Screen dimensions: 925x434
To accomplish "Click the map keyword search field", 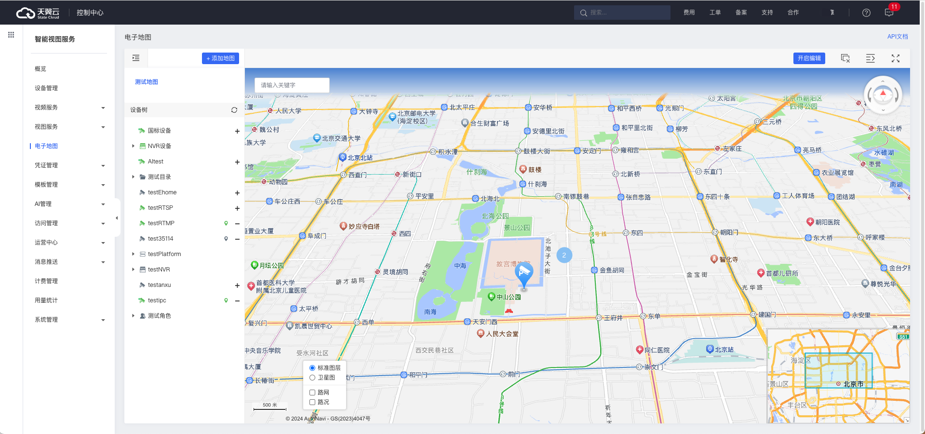I will point(292,85).
